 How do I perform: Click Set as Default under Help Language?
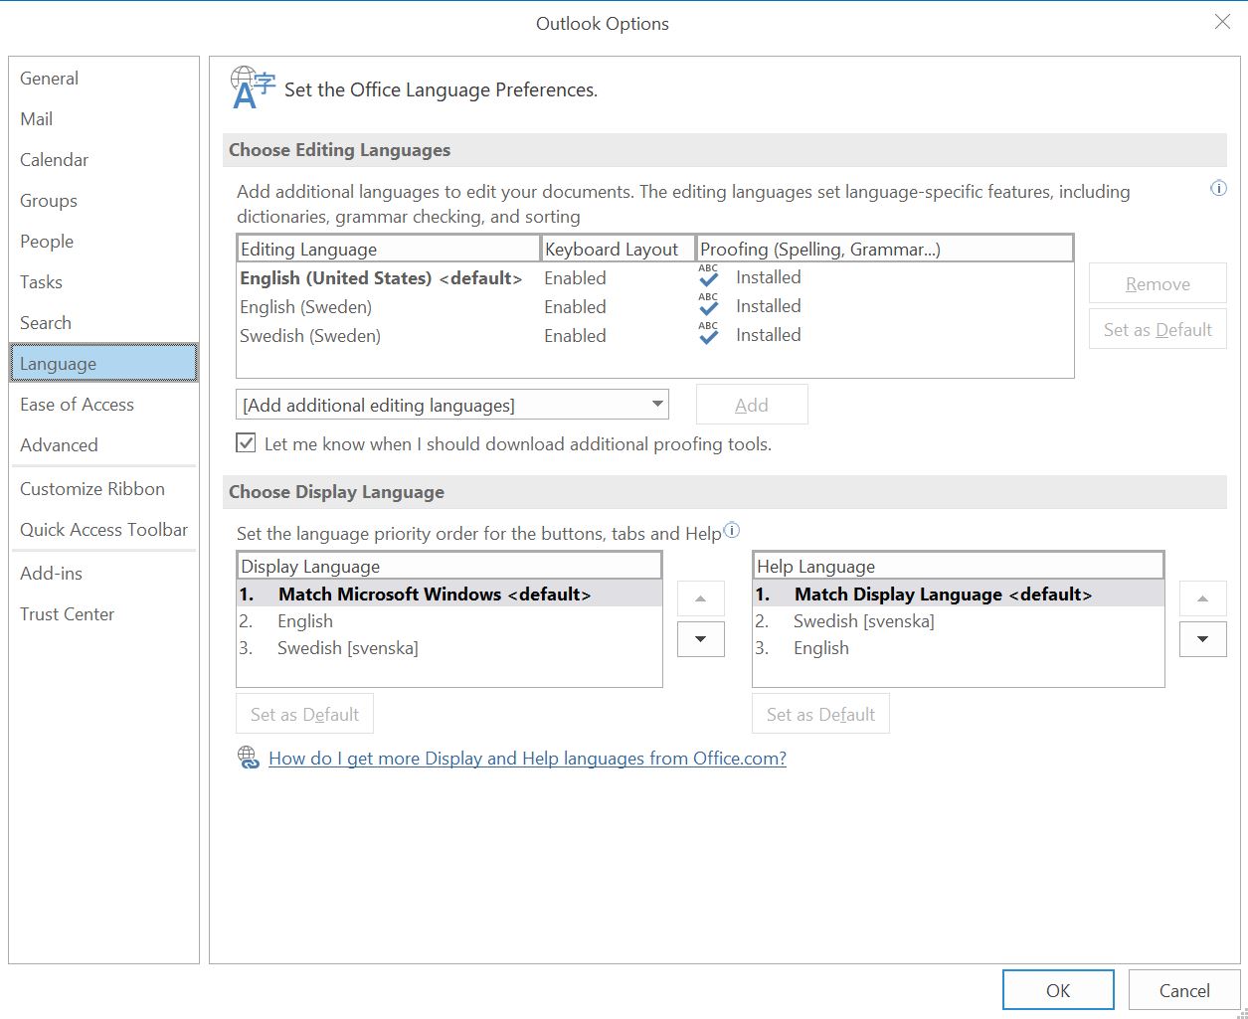(x=820, y=714)
